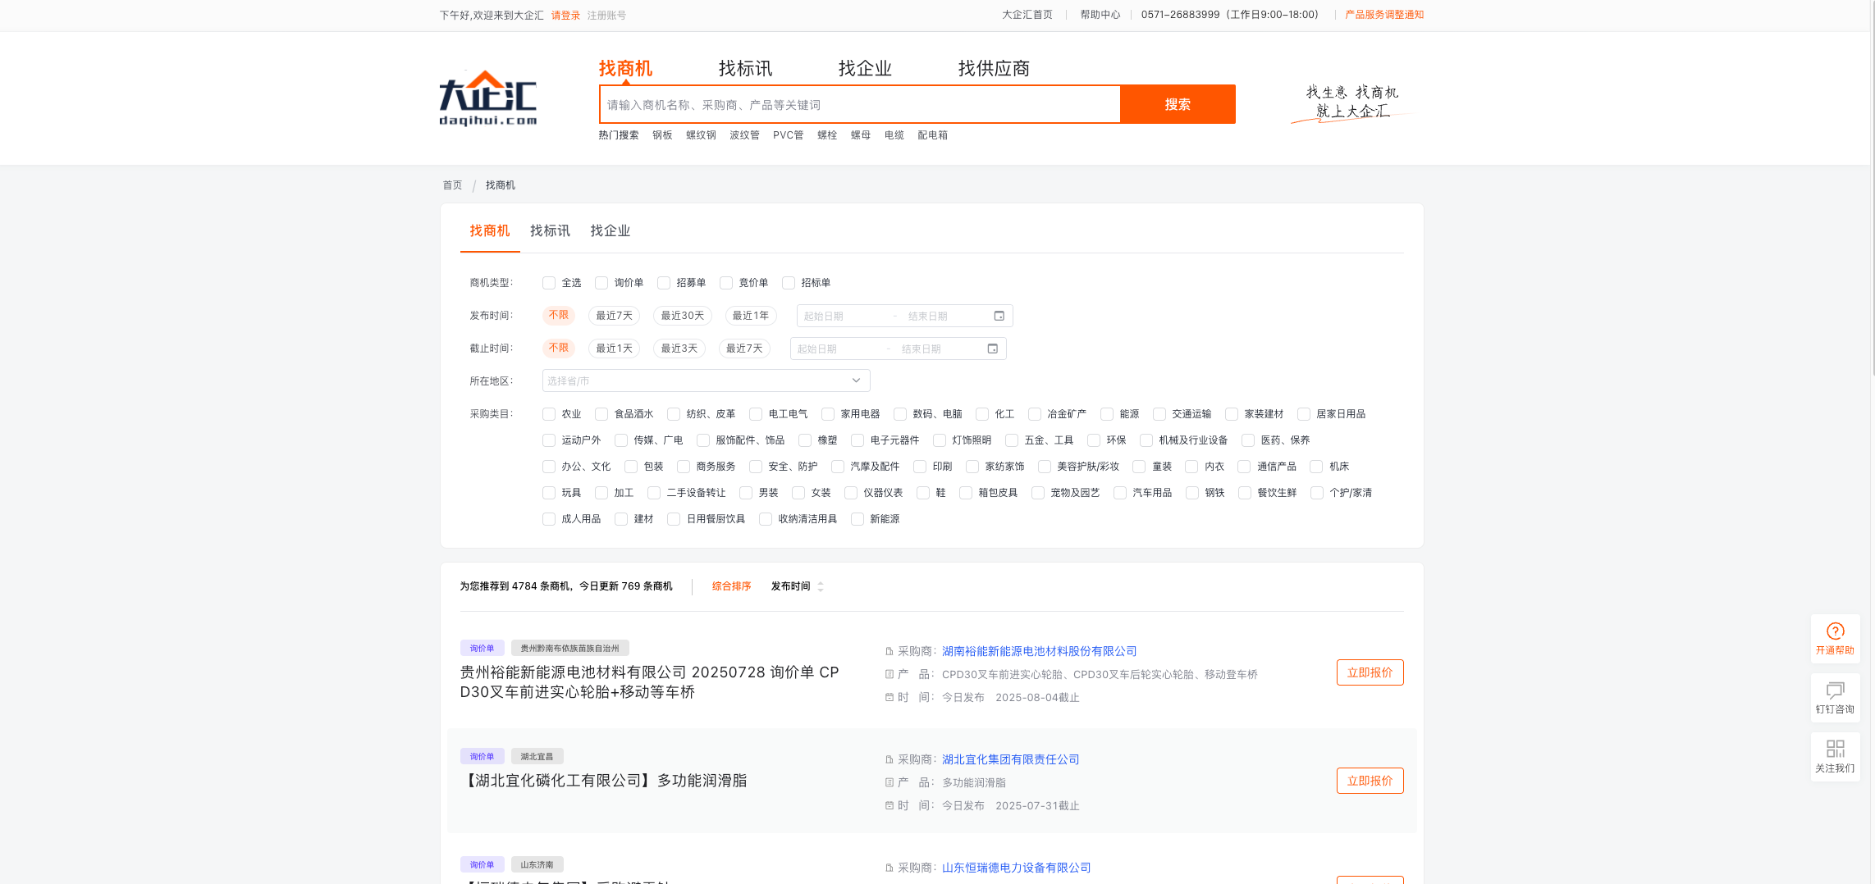Select 找商机 tab above search box

(625, 68)
